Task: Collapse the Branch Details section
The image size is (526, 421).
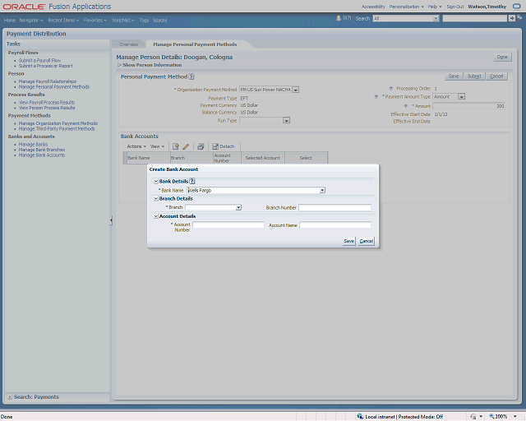Action: click(x=155, y=199)
